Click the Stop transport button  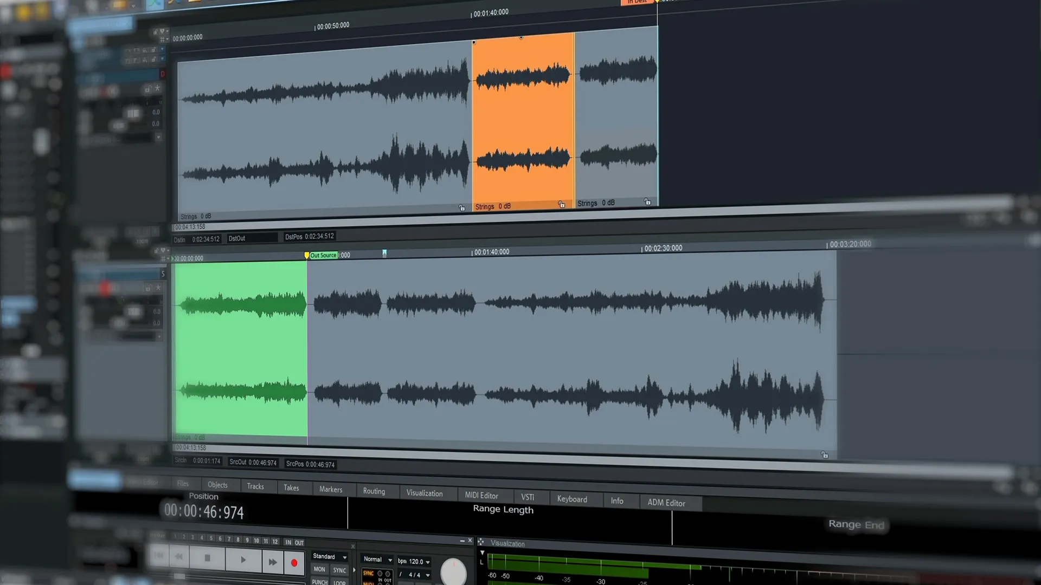(207, 558)
